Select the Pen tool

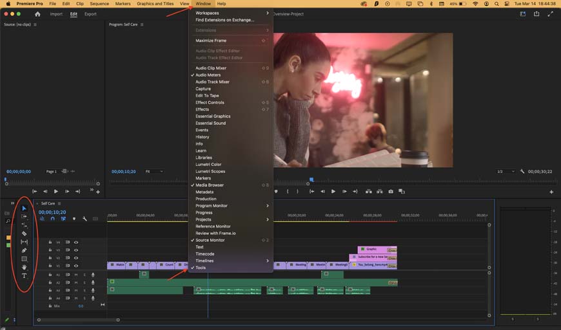tap(25, 250)
